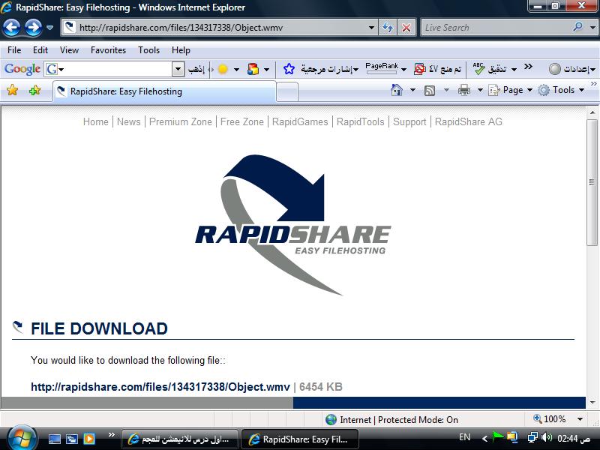Expand the Print options dropdown arrow
600x450 pixels.
[480, 91]
